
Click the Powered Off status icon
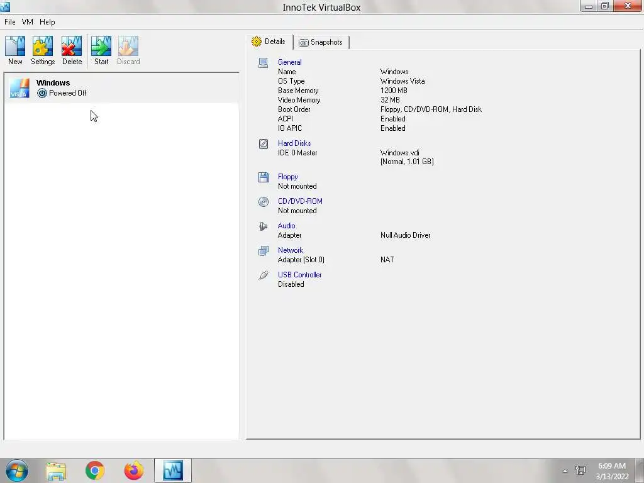pos(42,93)
